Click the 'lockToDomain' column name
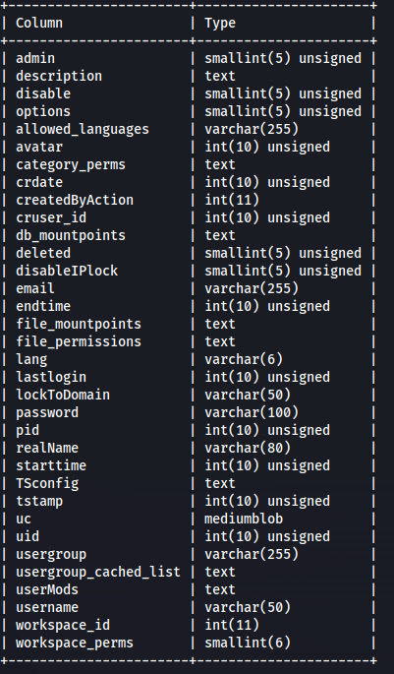The image size is (394, 674). tap(63, 395)
